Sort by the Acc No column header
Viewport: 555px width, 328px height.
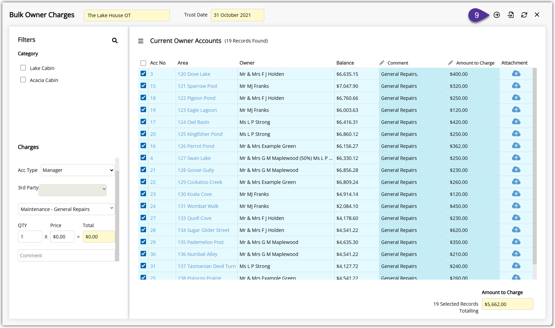click(158, 63)
